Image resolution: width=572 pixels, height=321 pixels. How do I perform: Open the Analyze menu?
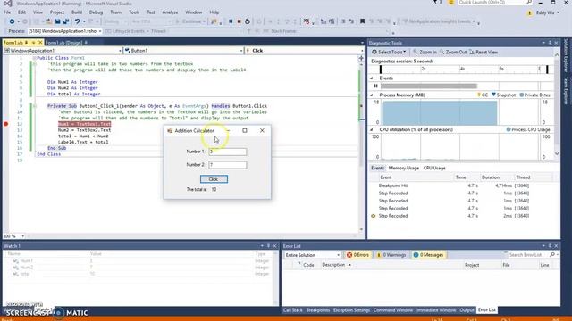170,12
